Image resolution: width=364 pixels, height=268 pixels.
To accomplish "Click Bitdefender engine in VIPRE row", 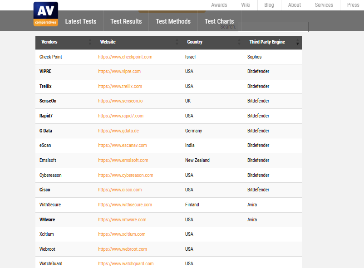I will 258,72.
